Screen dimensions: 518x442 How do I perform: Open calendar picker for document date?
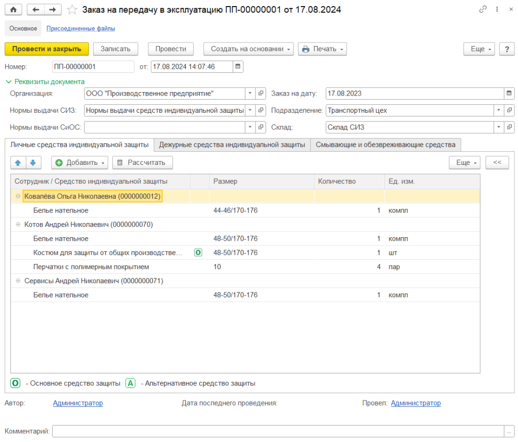point(238,66)
